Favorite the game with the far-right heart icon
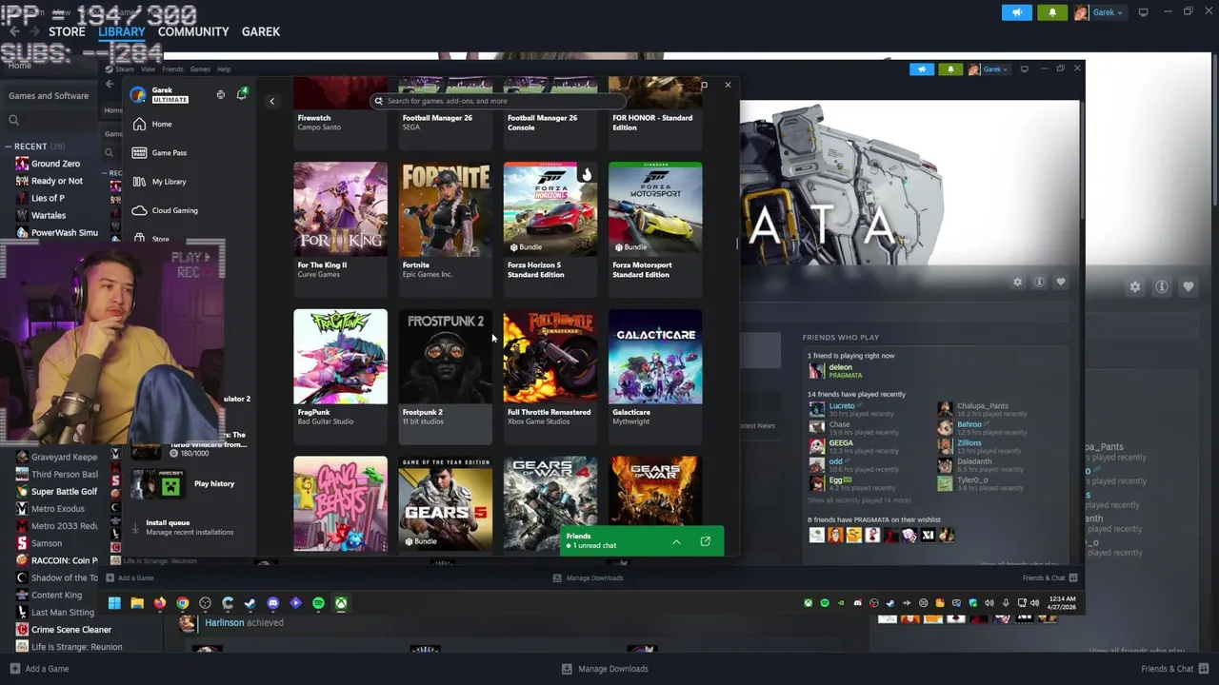The height and width of the screenshot is (685, 1219). click(x=1189, y=287)
